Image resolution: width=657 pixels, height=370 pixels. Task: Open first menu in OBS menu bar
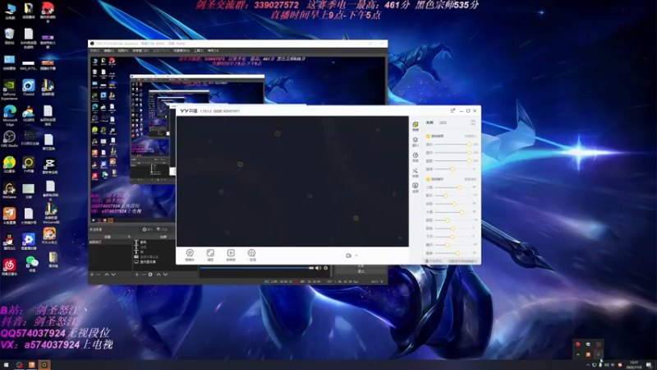point(94,51)
